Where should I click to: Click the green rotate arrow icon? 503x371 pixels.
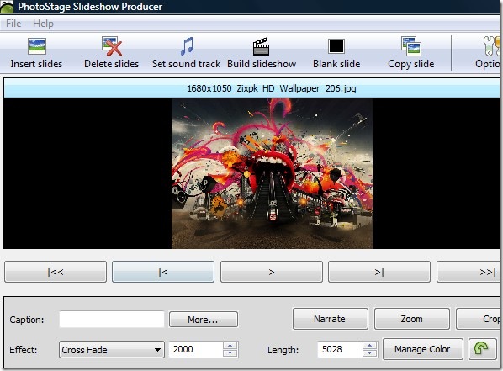point(481,349)
